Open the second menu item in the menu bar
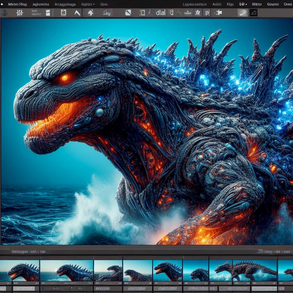This screenshot has width=293, height=293. coord(41,4)
